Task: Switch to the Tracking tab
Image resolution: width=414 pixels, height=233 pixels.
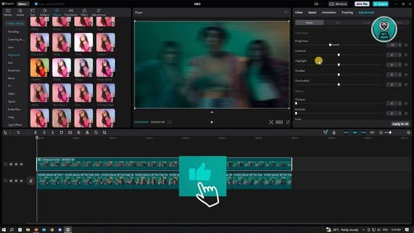Action: pos(347,12)
